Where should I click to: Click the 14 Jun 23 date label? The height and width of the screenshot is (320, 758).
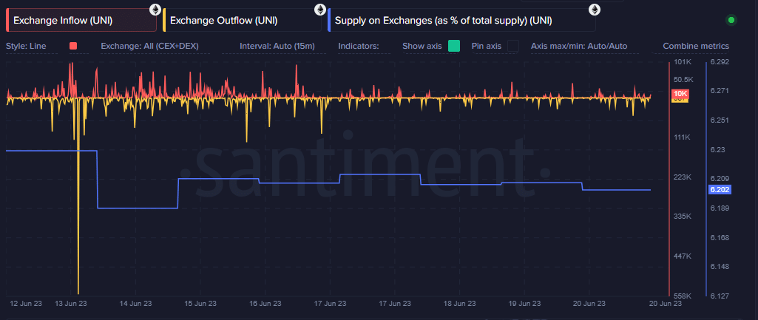tap(136, 304)
